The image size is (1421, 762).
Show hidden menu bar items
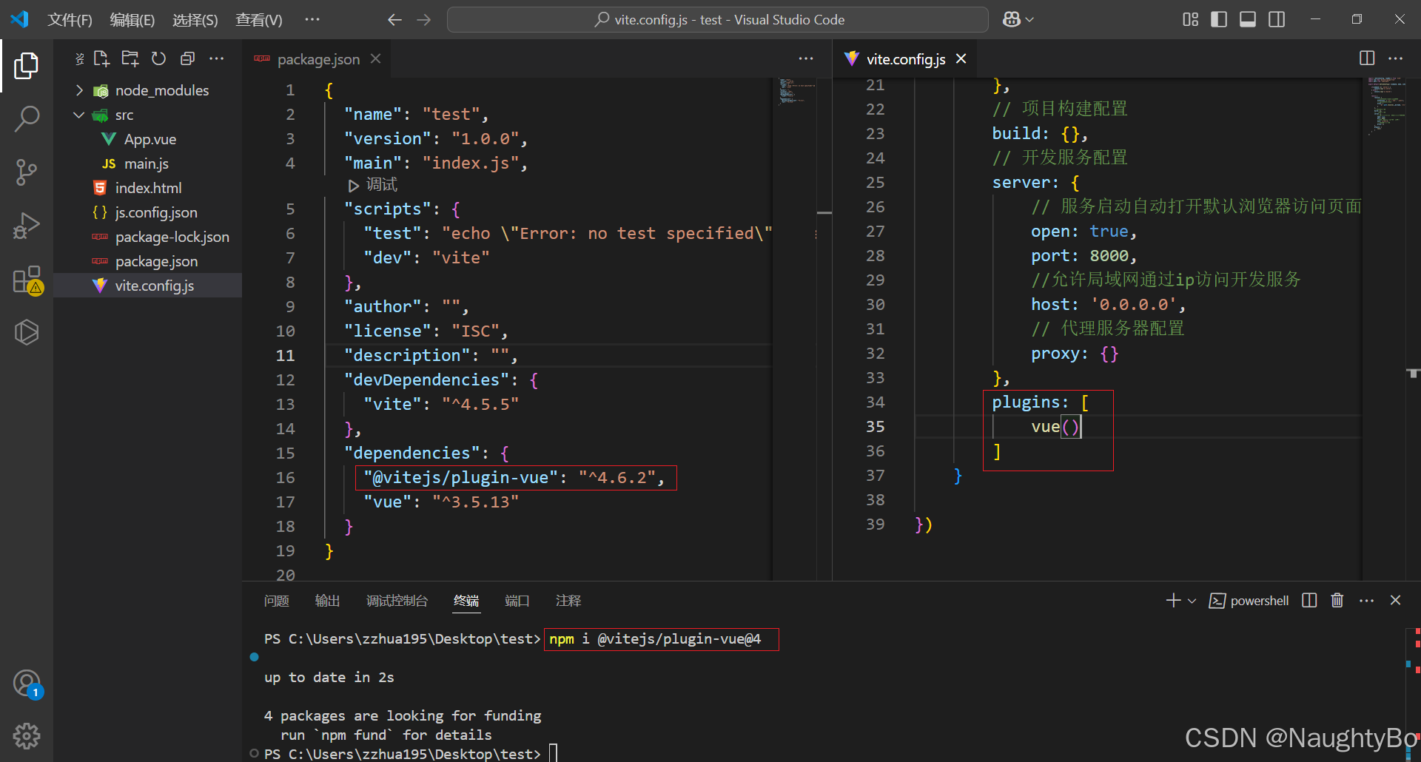[312, 20]
